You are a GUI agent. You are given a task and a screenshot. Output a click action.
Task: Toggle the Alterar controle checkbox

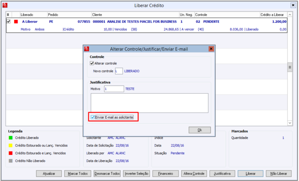point(92,63)
